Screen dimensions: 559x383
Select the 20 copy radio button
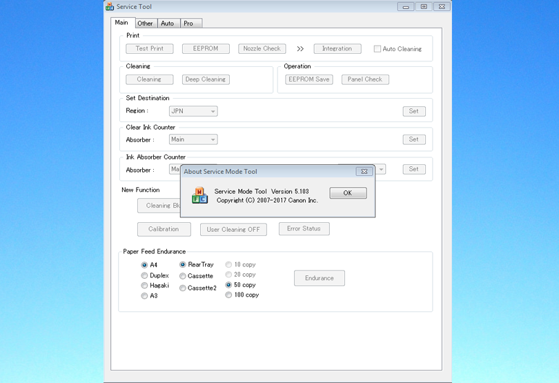click(x=228, y=275)
